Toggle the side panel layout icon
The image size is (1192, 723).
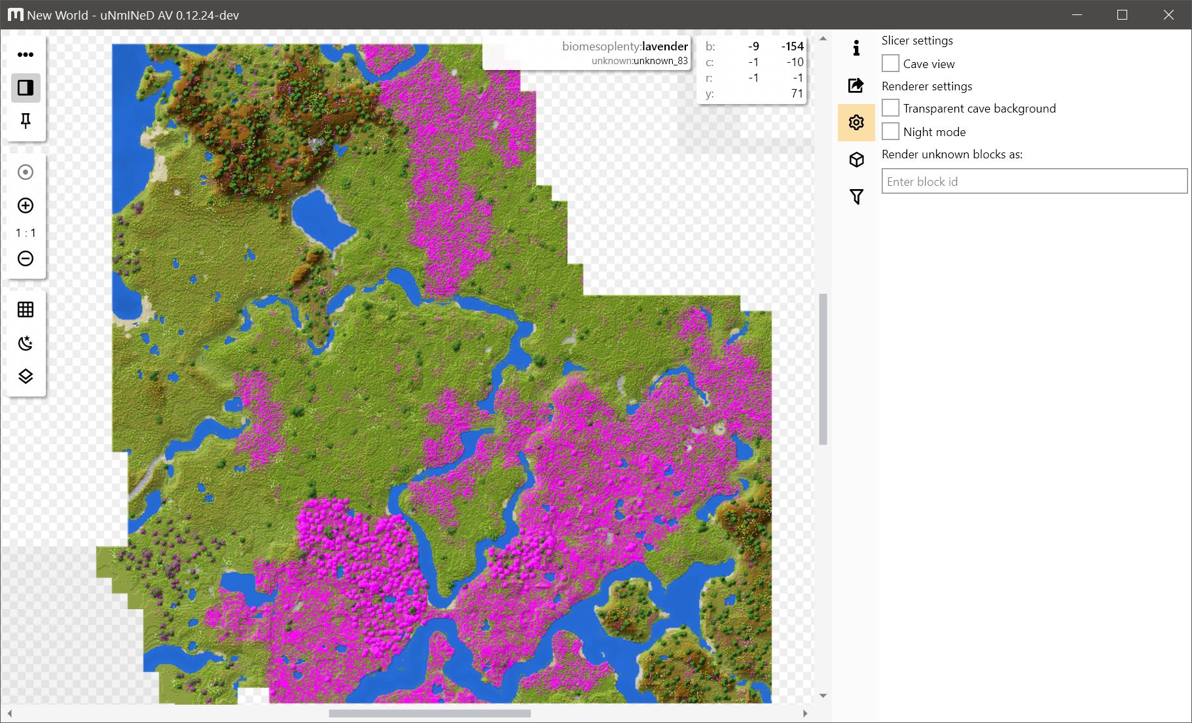pyautogui.click(x=26, y=88)
